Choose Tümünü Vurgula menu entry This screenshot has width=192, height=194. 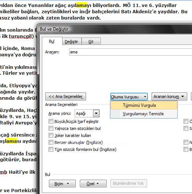pyautogui.click(x=144, y=105)
